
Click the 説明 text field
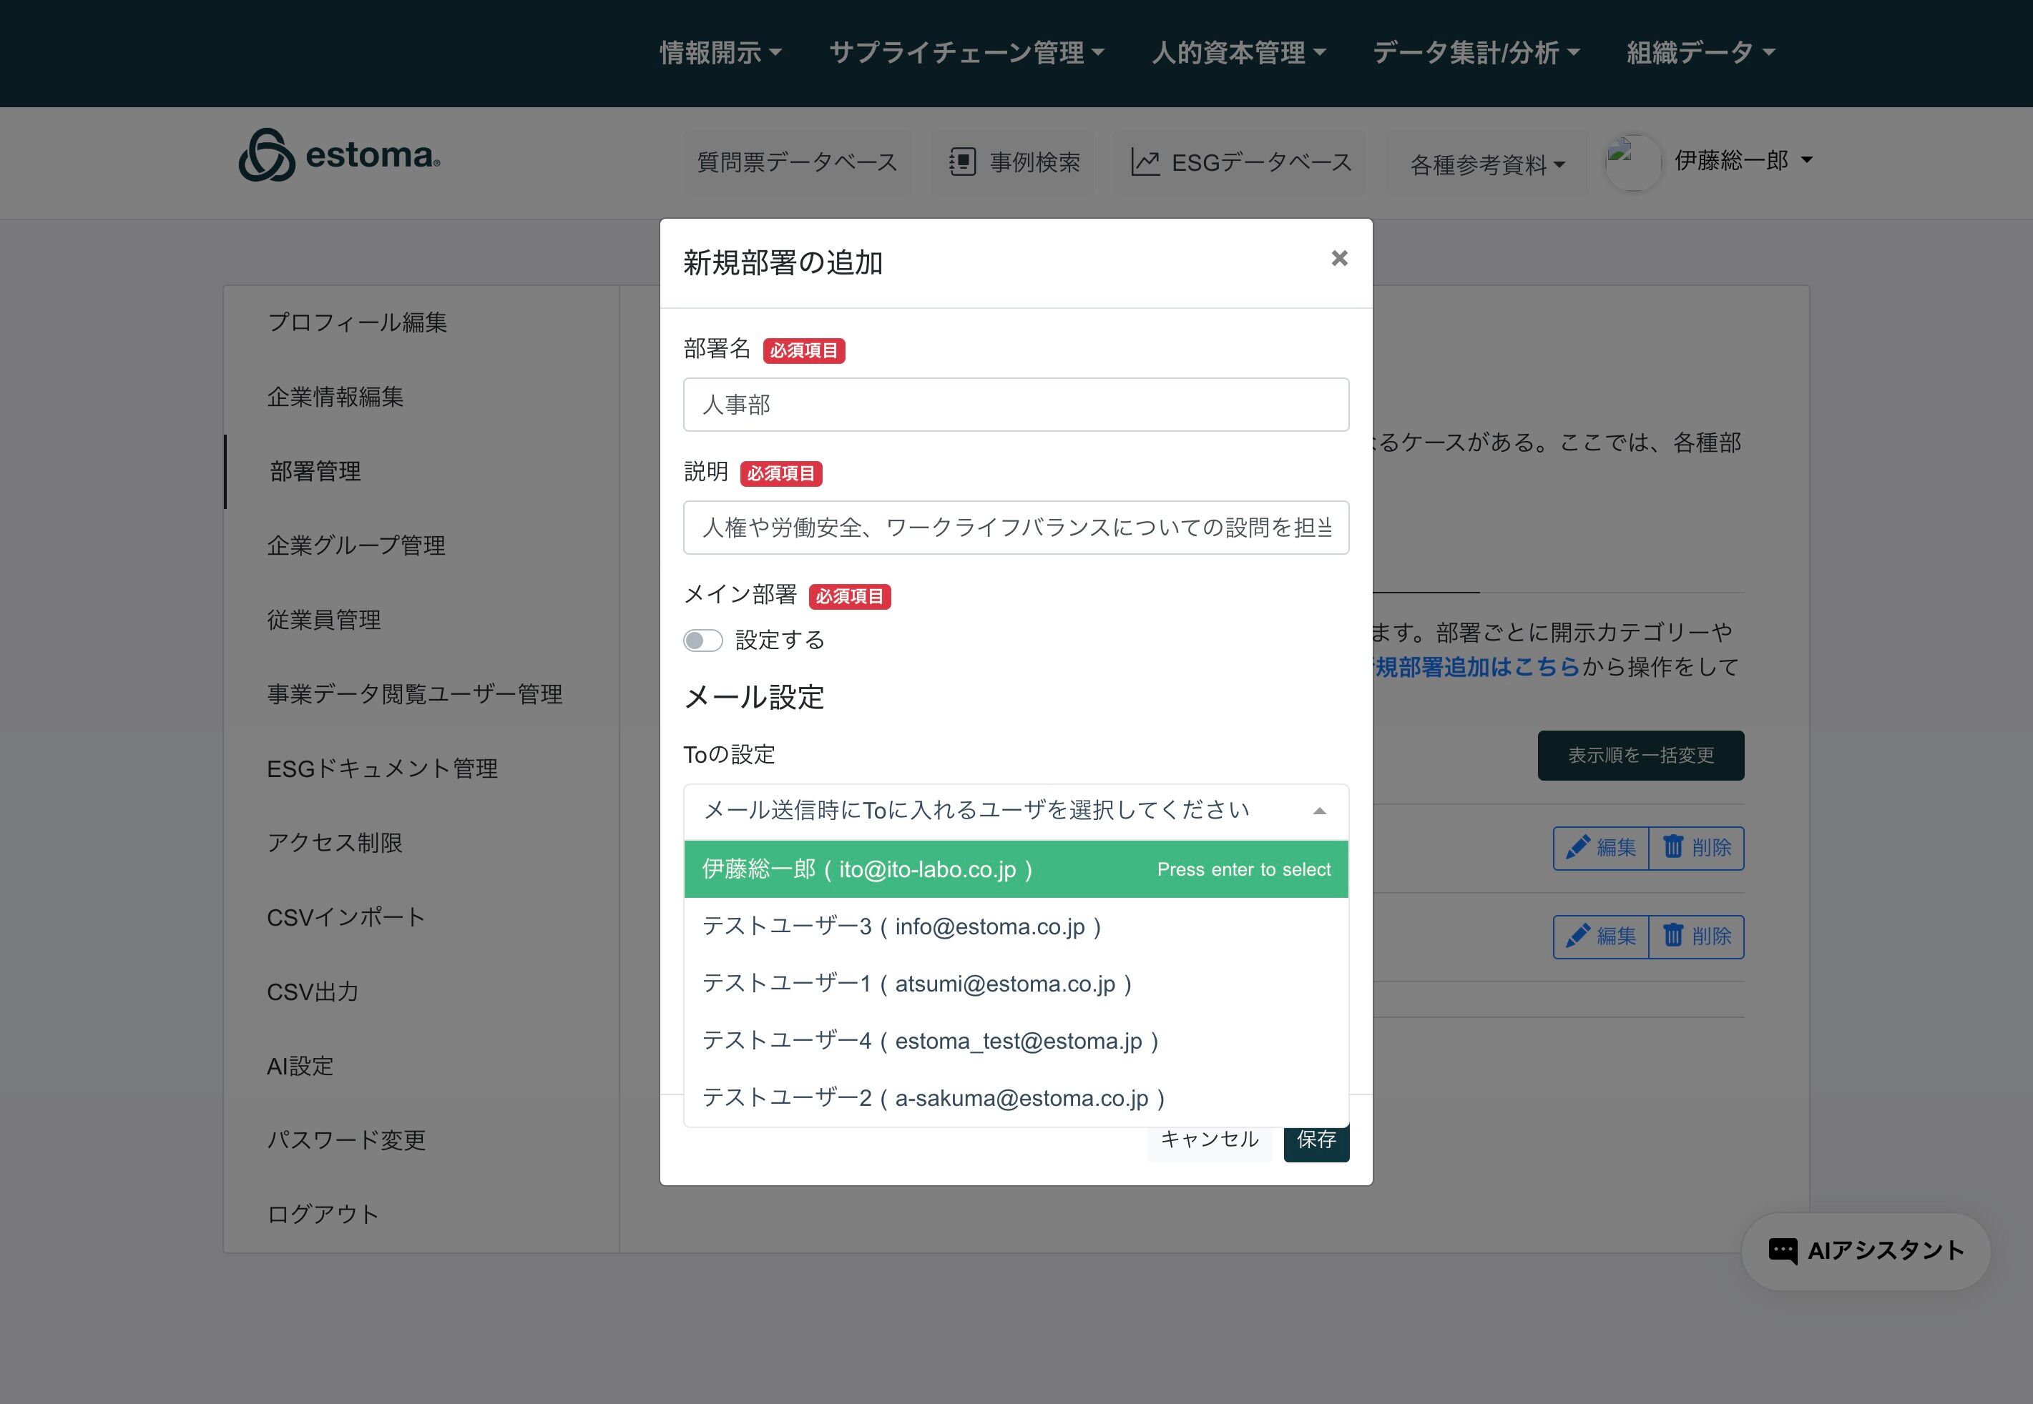coord(1015,528)
